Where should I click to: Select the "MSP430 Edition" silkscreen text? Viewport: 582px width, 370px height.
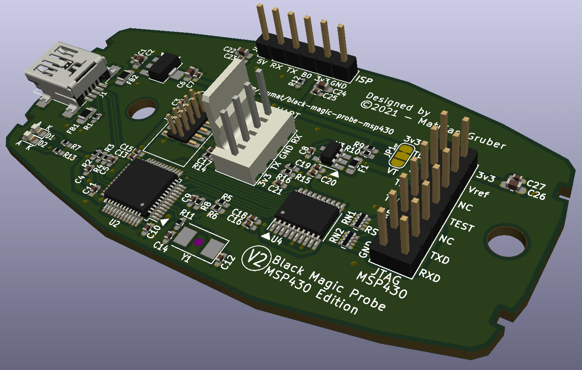pos(310,291)
